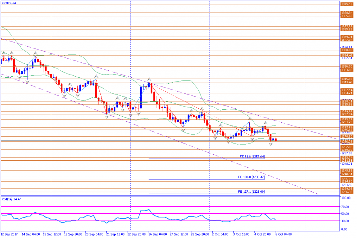The image size is (357, 238).
Task: Click the 0.00 RSI scale value
Action: pos(344,229)
